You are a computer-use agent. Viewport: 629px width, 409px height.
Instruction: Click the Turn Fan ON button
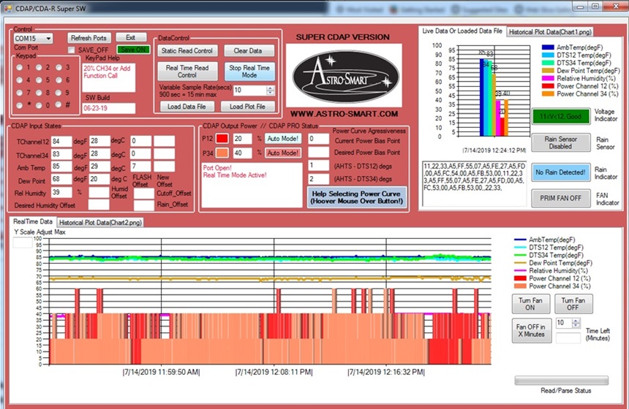tap(530, 304)
